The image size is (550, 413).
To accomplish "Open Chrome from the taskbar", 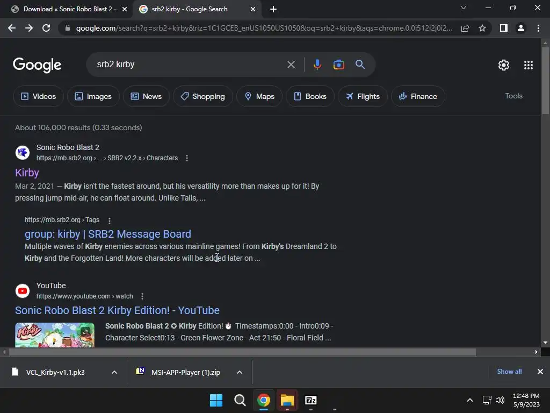I will point(263,400).
